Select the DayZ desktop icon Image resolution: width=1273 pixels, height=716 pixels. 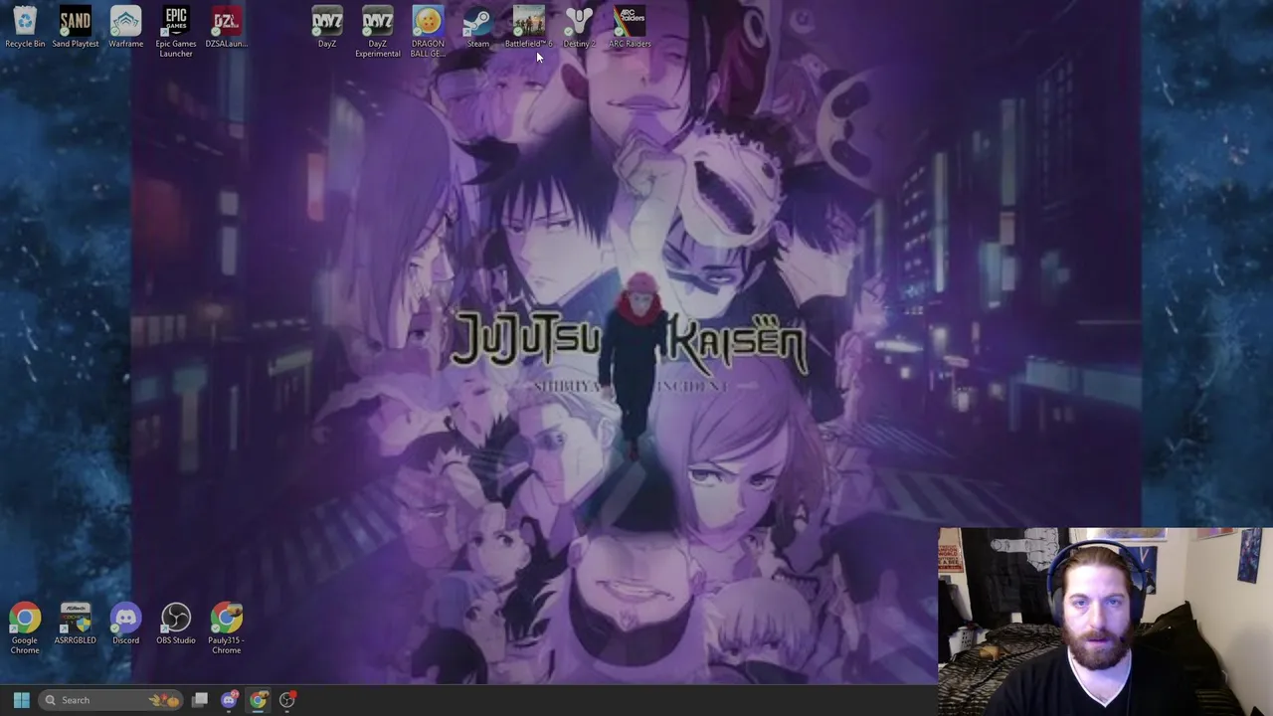[327, 27]
